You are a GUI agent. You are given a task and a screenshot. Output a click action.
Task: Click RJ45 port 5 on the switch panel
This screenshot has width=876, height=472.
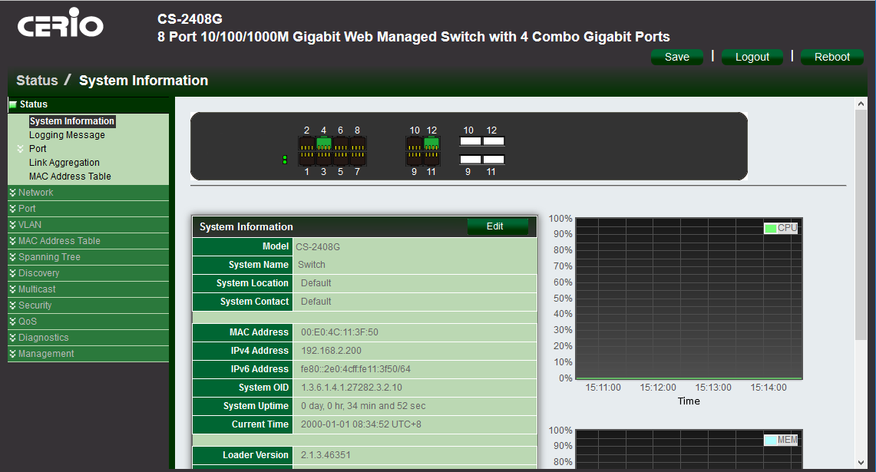(x=341, y=158)
